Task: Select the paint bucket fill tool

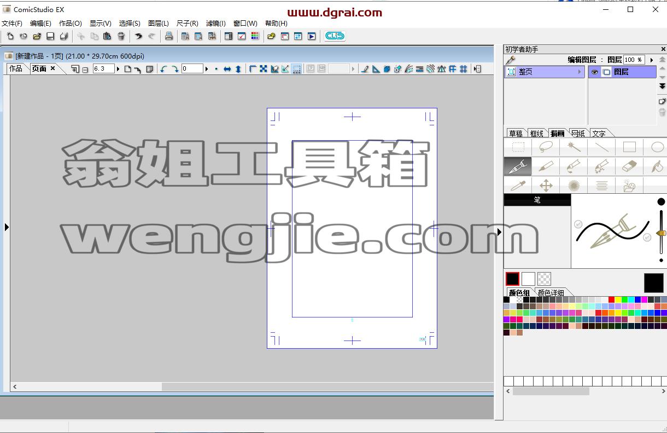Action: (x=657, y=166)
